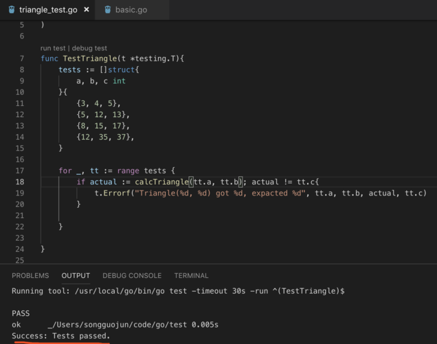437x344 pixels.
Task: Start debug test from the code lens
Action: pyautogui.click(x=90, y=48)
